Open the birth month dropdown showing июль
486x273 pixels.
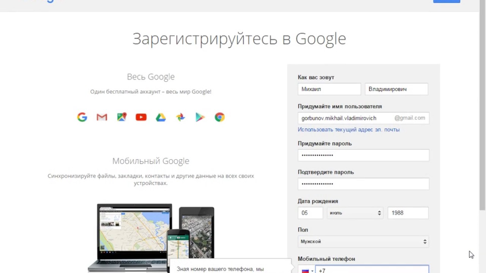point(355,213)
